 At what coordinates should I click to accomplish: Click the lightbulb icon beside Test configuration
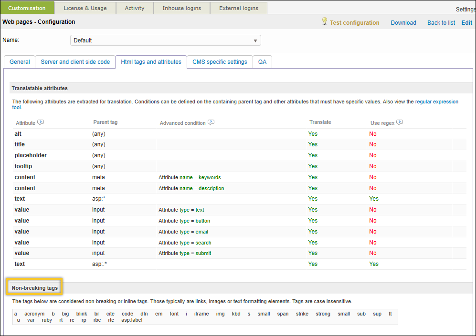pos(325,21)
